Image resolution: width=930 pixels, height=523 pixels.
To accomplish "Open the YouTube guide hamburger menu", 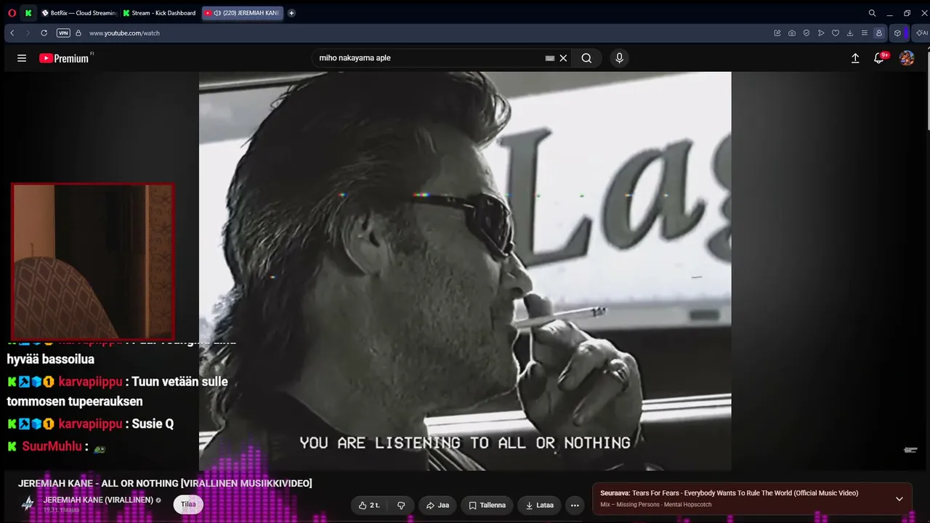I will click(x=22, y=58).
